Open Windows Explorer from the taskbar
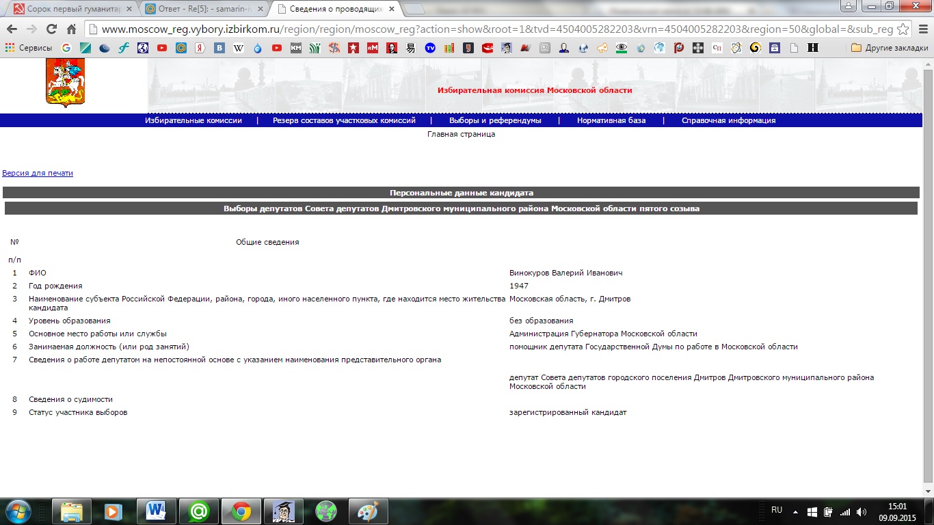Viewport: 934px width, 525px height. [x=72, y=511]
